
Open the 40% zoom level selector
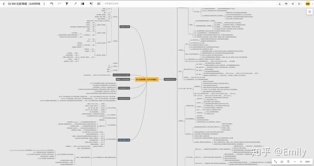(x=307, y=162)
